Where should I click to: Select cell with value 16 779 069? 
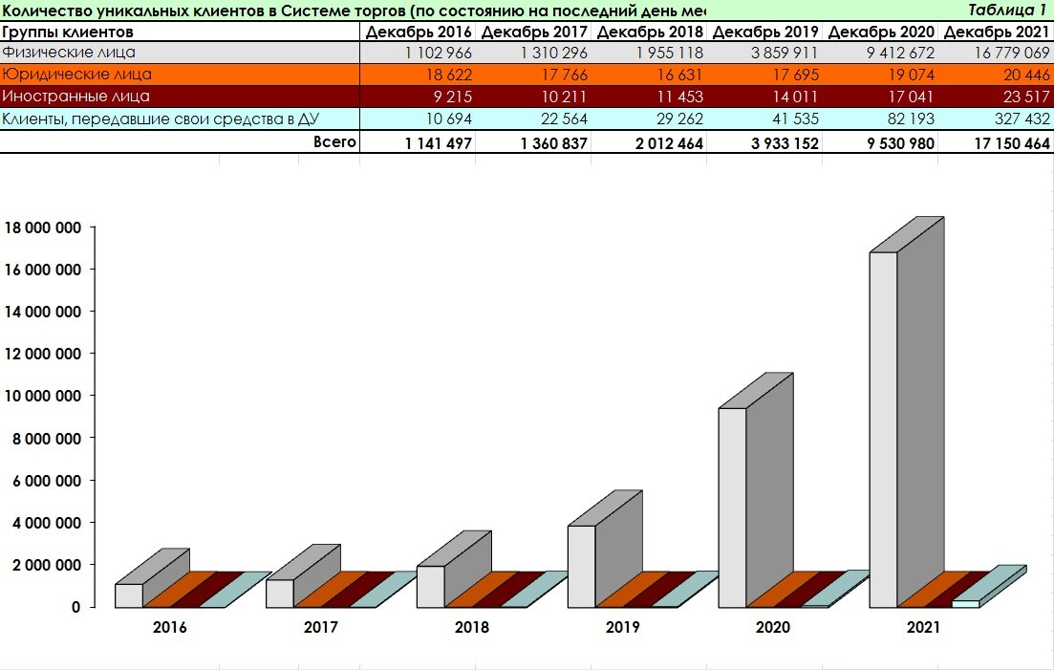[996, 53]
